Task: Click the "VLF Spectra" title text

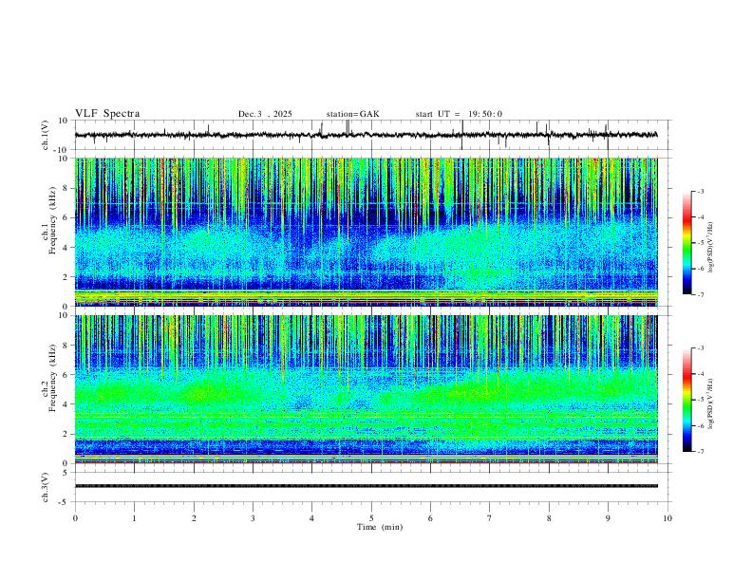Action: click(x=107, y=114)
